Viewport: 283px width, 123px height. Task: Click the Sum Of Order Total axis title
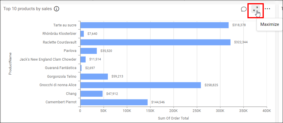point(173,118)
